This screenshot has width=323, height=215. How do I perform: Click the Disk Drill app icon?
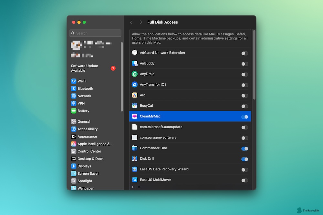click(x=134, y=159)
